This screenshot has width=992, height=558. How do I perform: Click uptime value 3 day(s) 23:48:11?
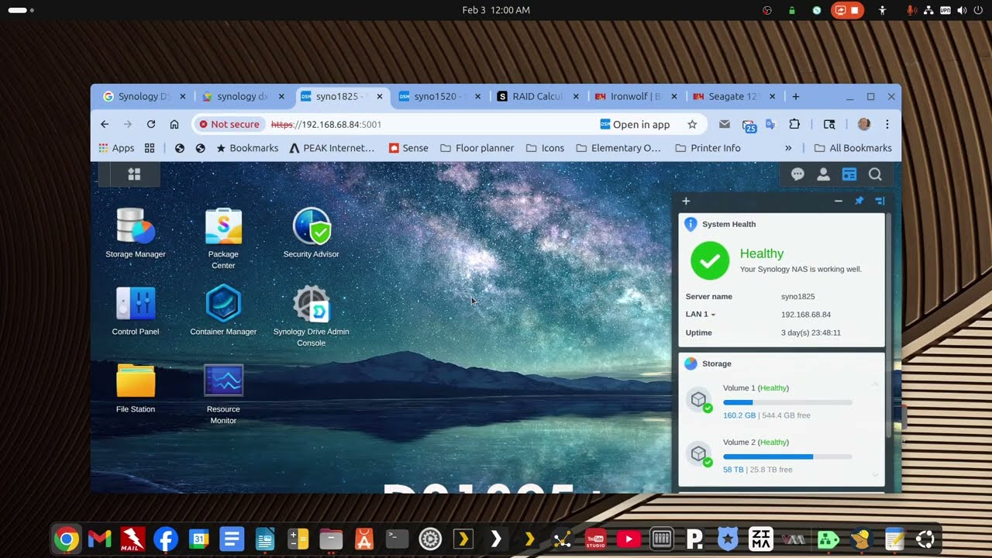click(x=811, y=332)
